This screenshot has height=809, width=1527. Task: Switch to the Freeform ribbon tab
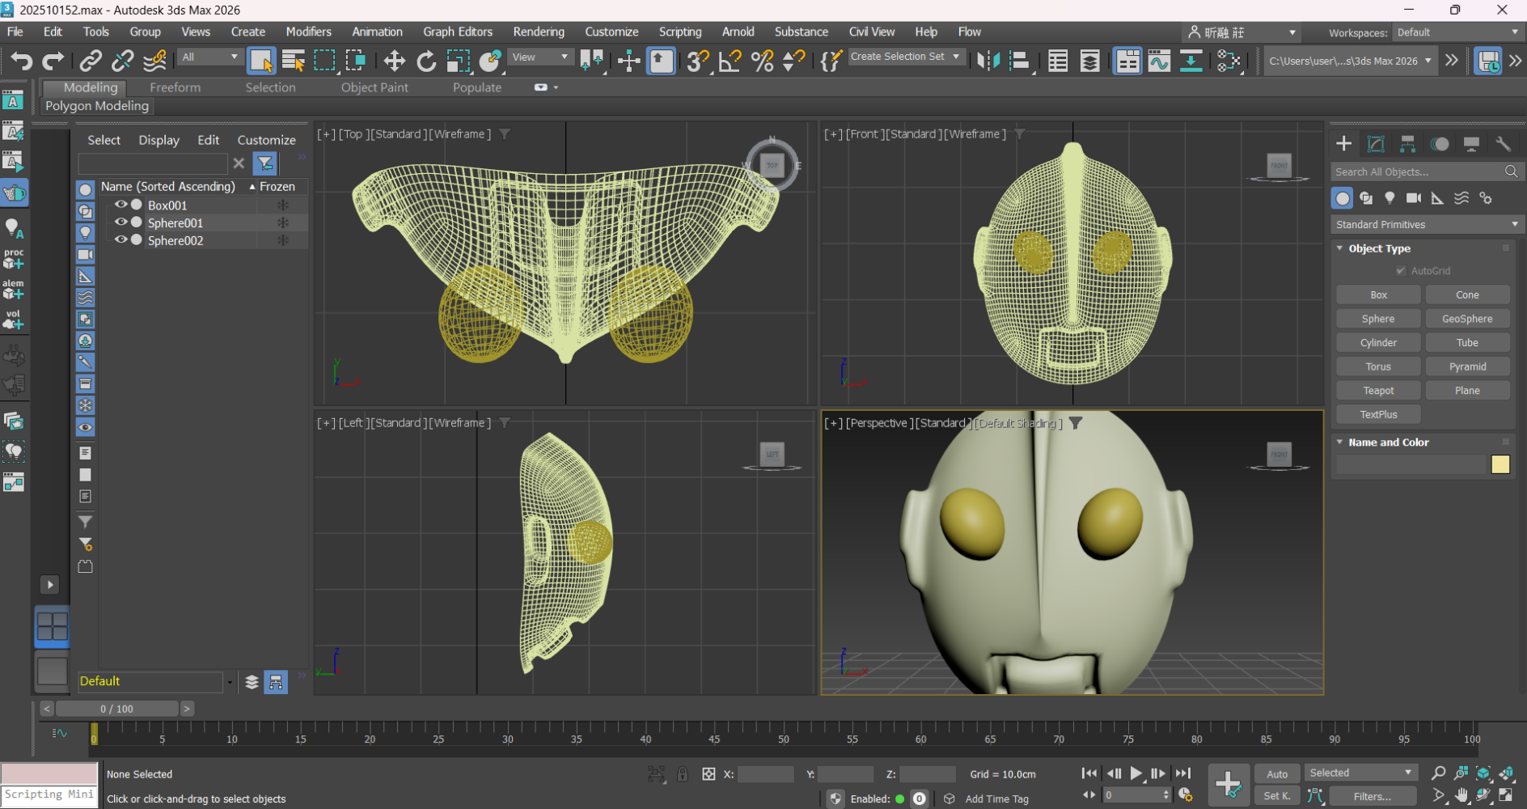(175, 87)
